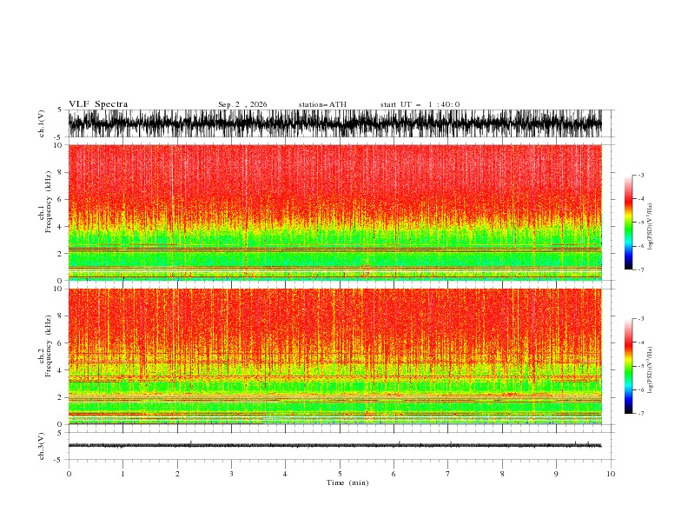The height and width of the screenshot is (532, 688).
Task: Click the 10 minute tick on time axis
Action: click(x=611, y=474)
